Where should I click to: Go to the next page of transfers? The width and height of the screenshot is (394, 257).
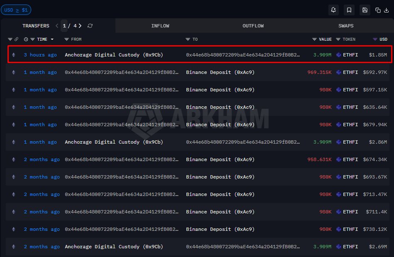(x=80, y=26)
